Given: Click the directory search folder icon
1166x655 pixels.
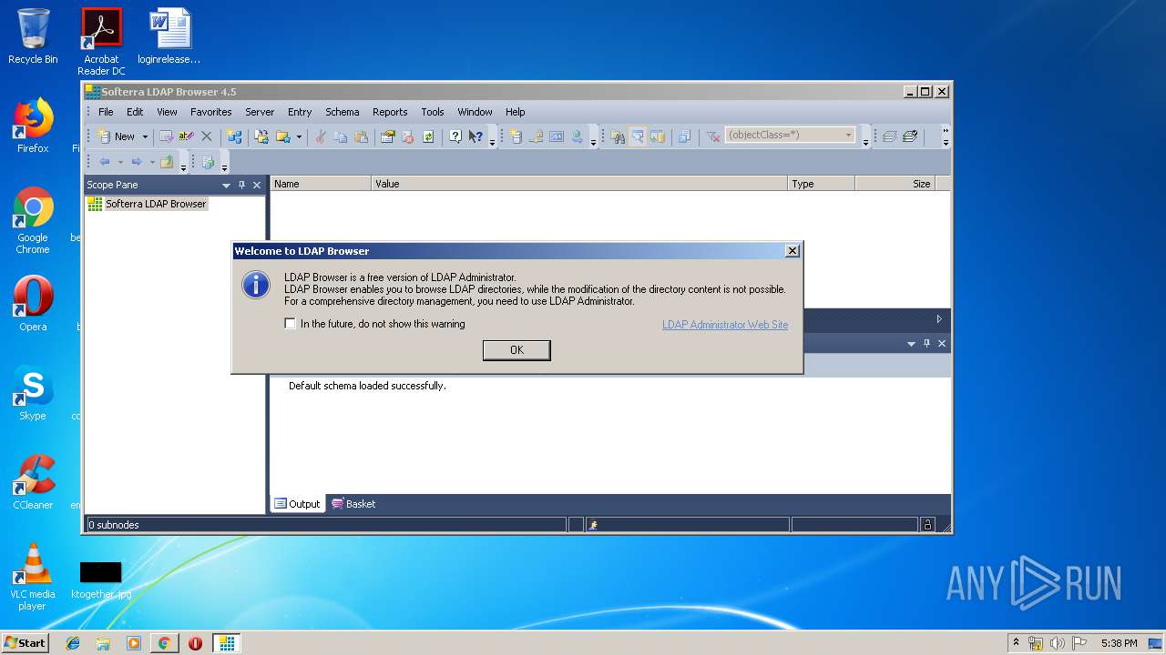Looking at the screenshot, I should pos(658,136).
